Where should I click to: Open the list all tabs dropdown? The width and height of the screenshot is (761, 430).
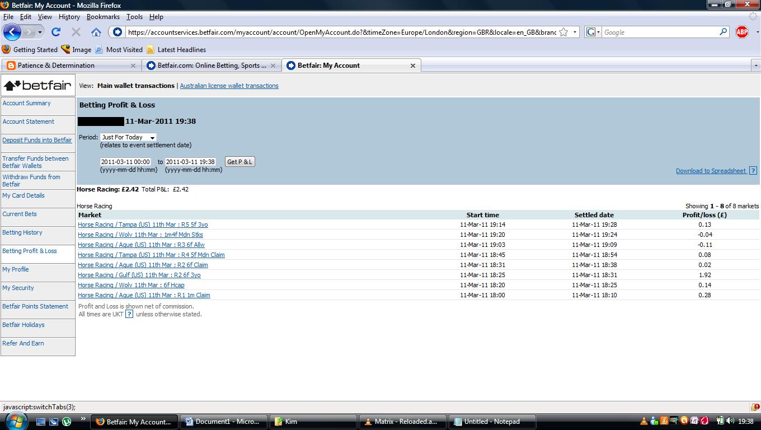tap(755, 66)
